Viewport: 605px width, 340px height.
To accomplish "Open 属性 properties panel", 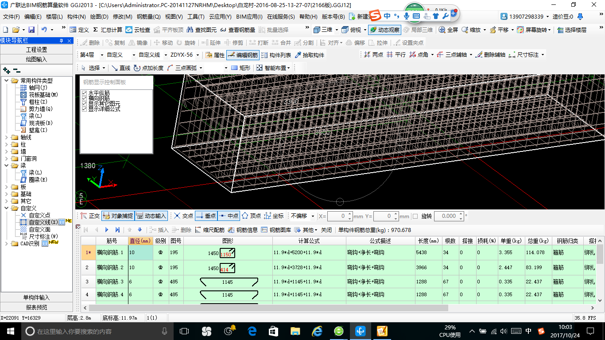I will (215, 55).
